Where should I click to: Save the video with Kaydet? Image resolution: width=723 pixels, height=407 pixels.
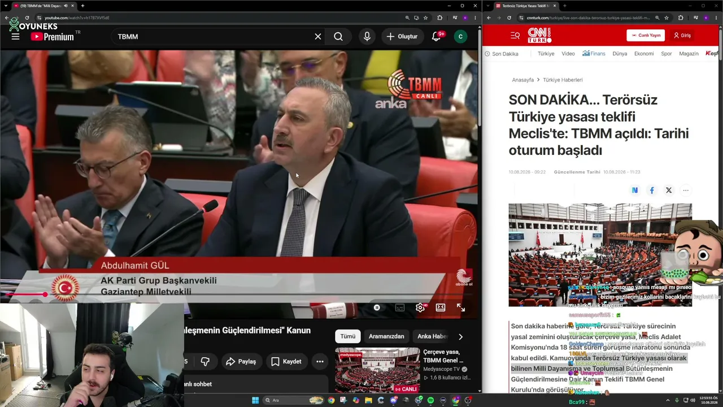[x=286, y=361]
